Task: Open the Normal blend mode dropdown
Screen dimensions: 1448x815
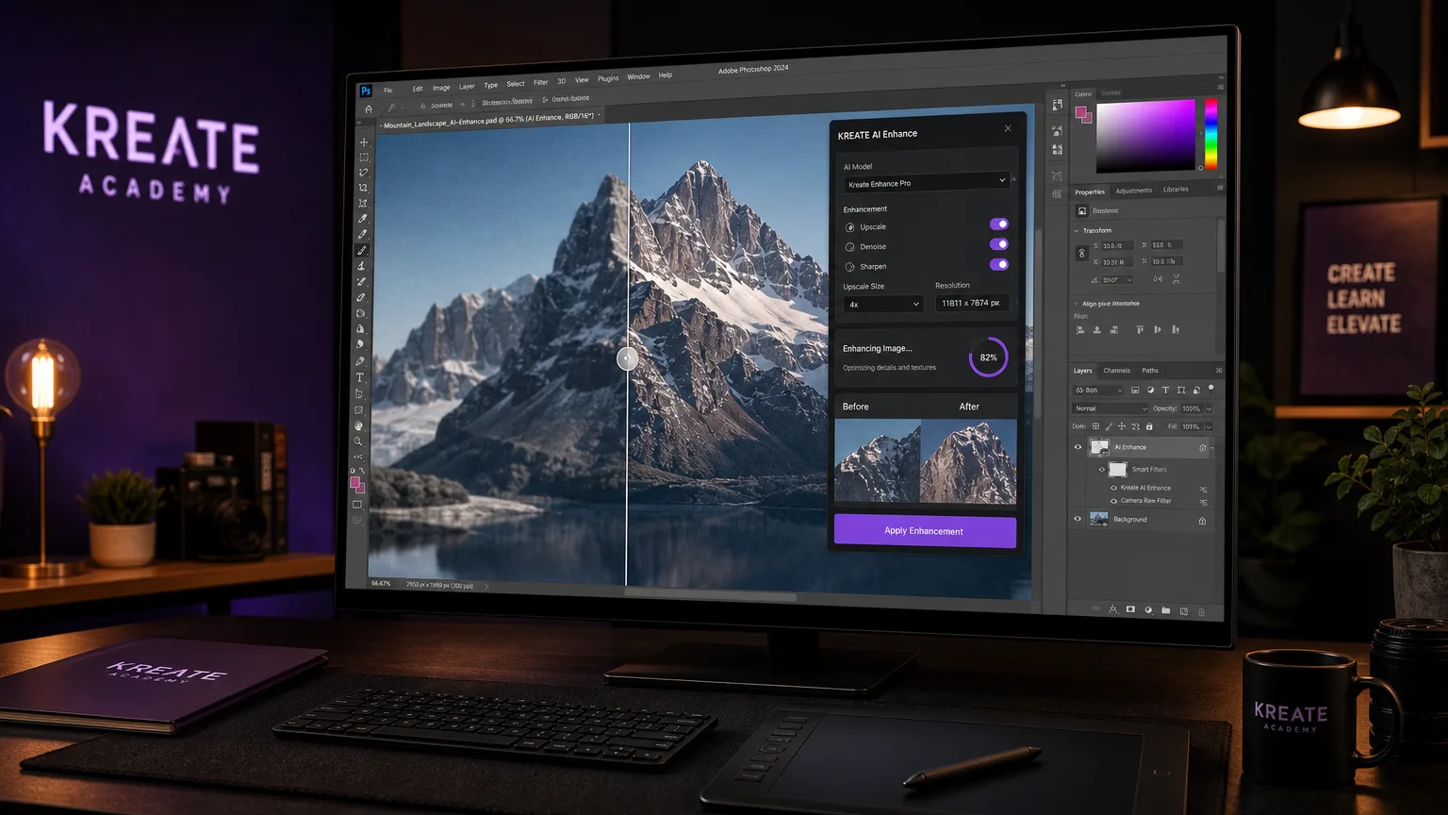Action: coord(1111,408)
